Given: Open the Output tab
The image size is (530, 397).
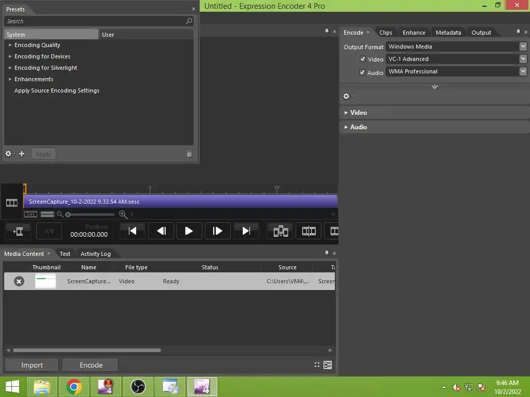Looking at the screenshot, I should [481, 33].
